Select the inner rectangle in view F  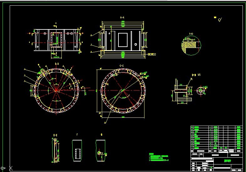point(78,154)
